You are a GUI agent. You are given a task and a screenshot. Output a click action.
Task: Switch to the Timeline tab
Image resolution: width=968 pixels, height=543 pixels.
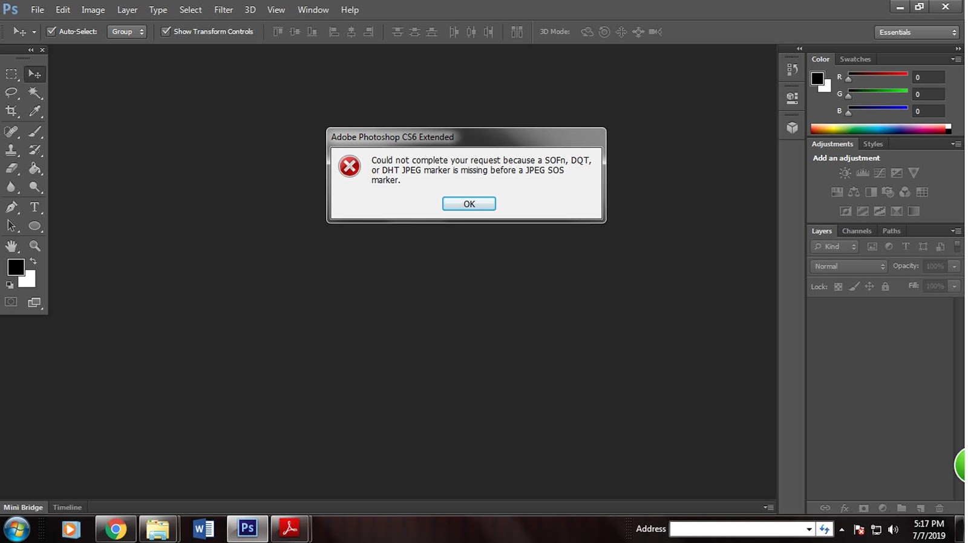pos(67,507)
